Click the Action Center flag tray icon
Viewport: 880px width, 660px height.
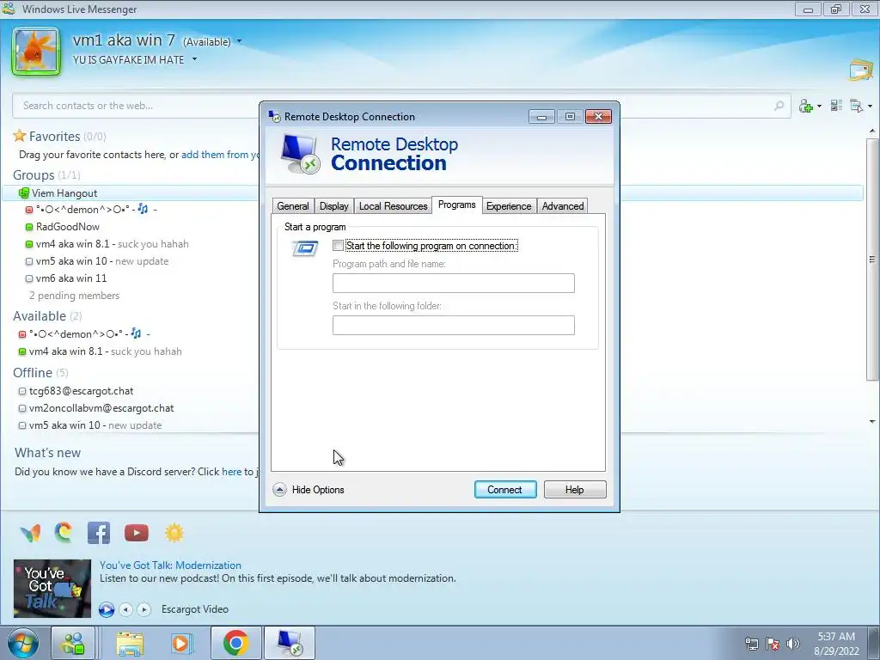tap(773, 645)
